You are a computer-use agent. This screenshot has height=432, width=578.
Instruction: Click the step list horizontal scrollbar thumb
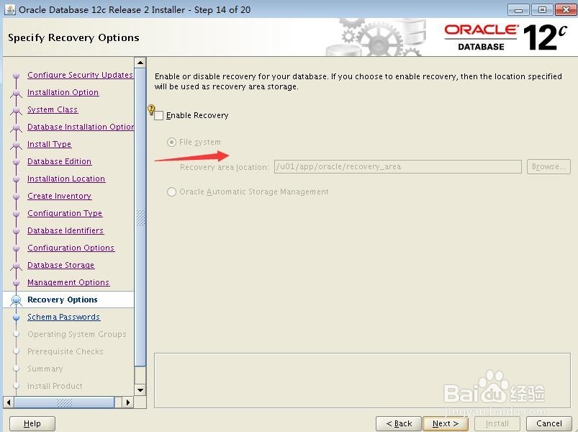pos(64,402)
